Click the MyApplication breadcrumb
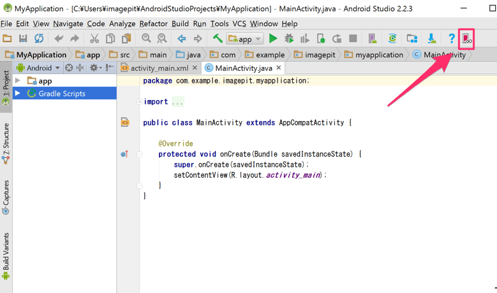The width and height of the screenshot is (497, 293). pyautogui.click(x=36, y=55)
